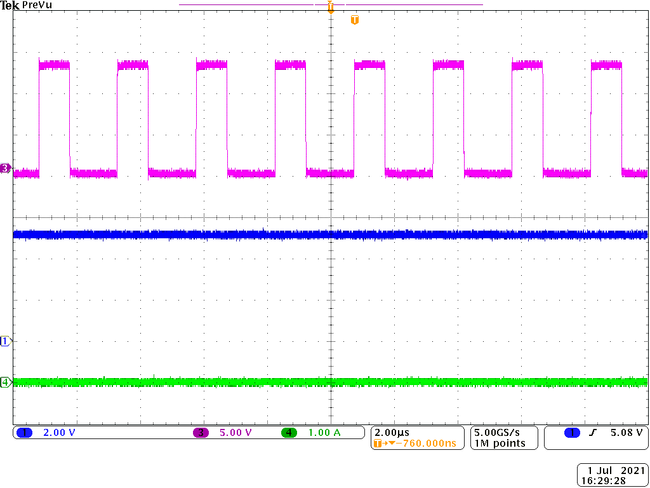
Task: Click the orange T trigger level indicator below the top marker
Action: click(x=354, y=19)
